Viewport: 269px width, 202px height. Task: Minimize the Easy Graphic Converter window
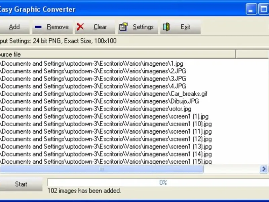(251, 9)
